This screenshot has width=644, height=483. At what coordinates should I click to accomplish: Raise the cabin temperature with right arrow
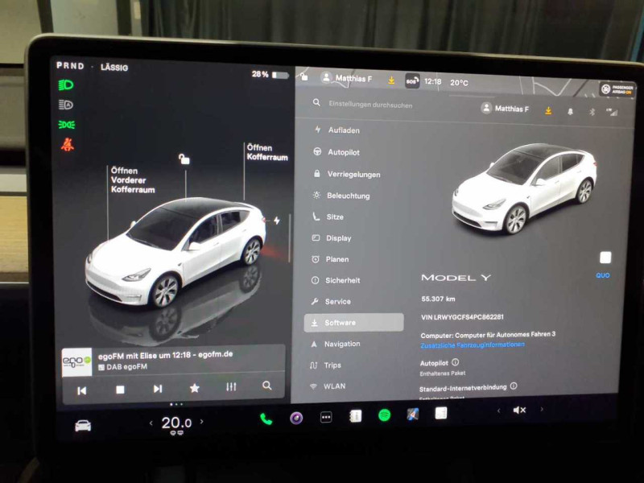202,421
